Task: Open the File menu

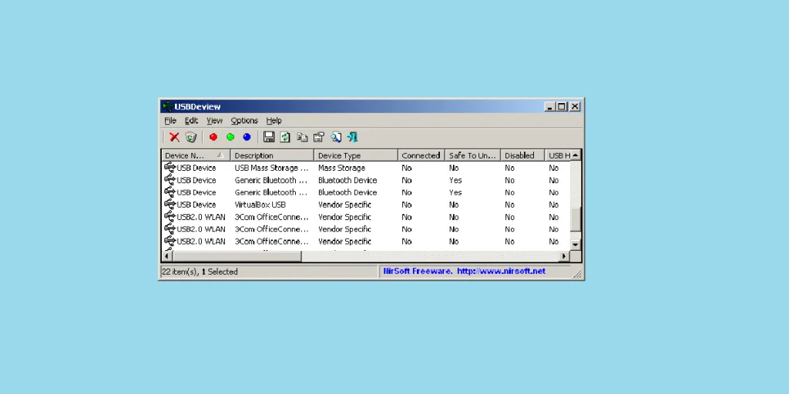Action: point(170,121)
